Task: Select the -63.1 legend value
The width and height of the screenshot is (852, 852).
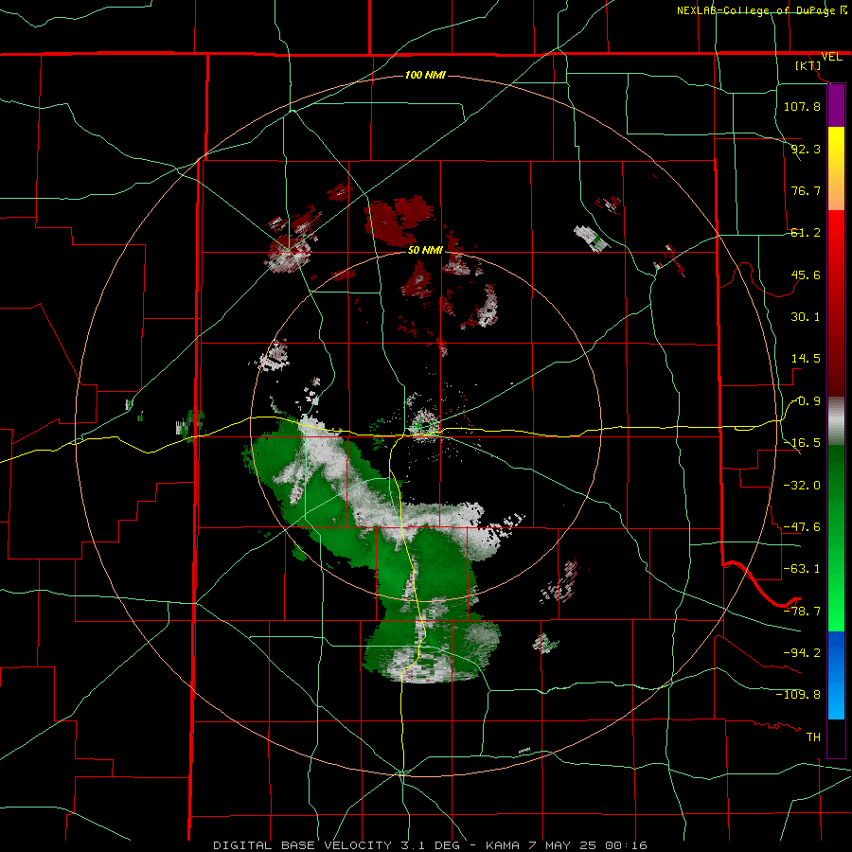Action: click(x=802, y=569)
